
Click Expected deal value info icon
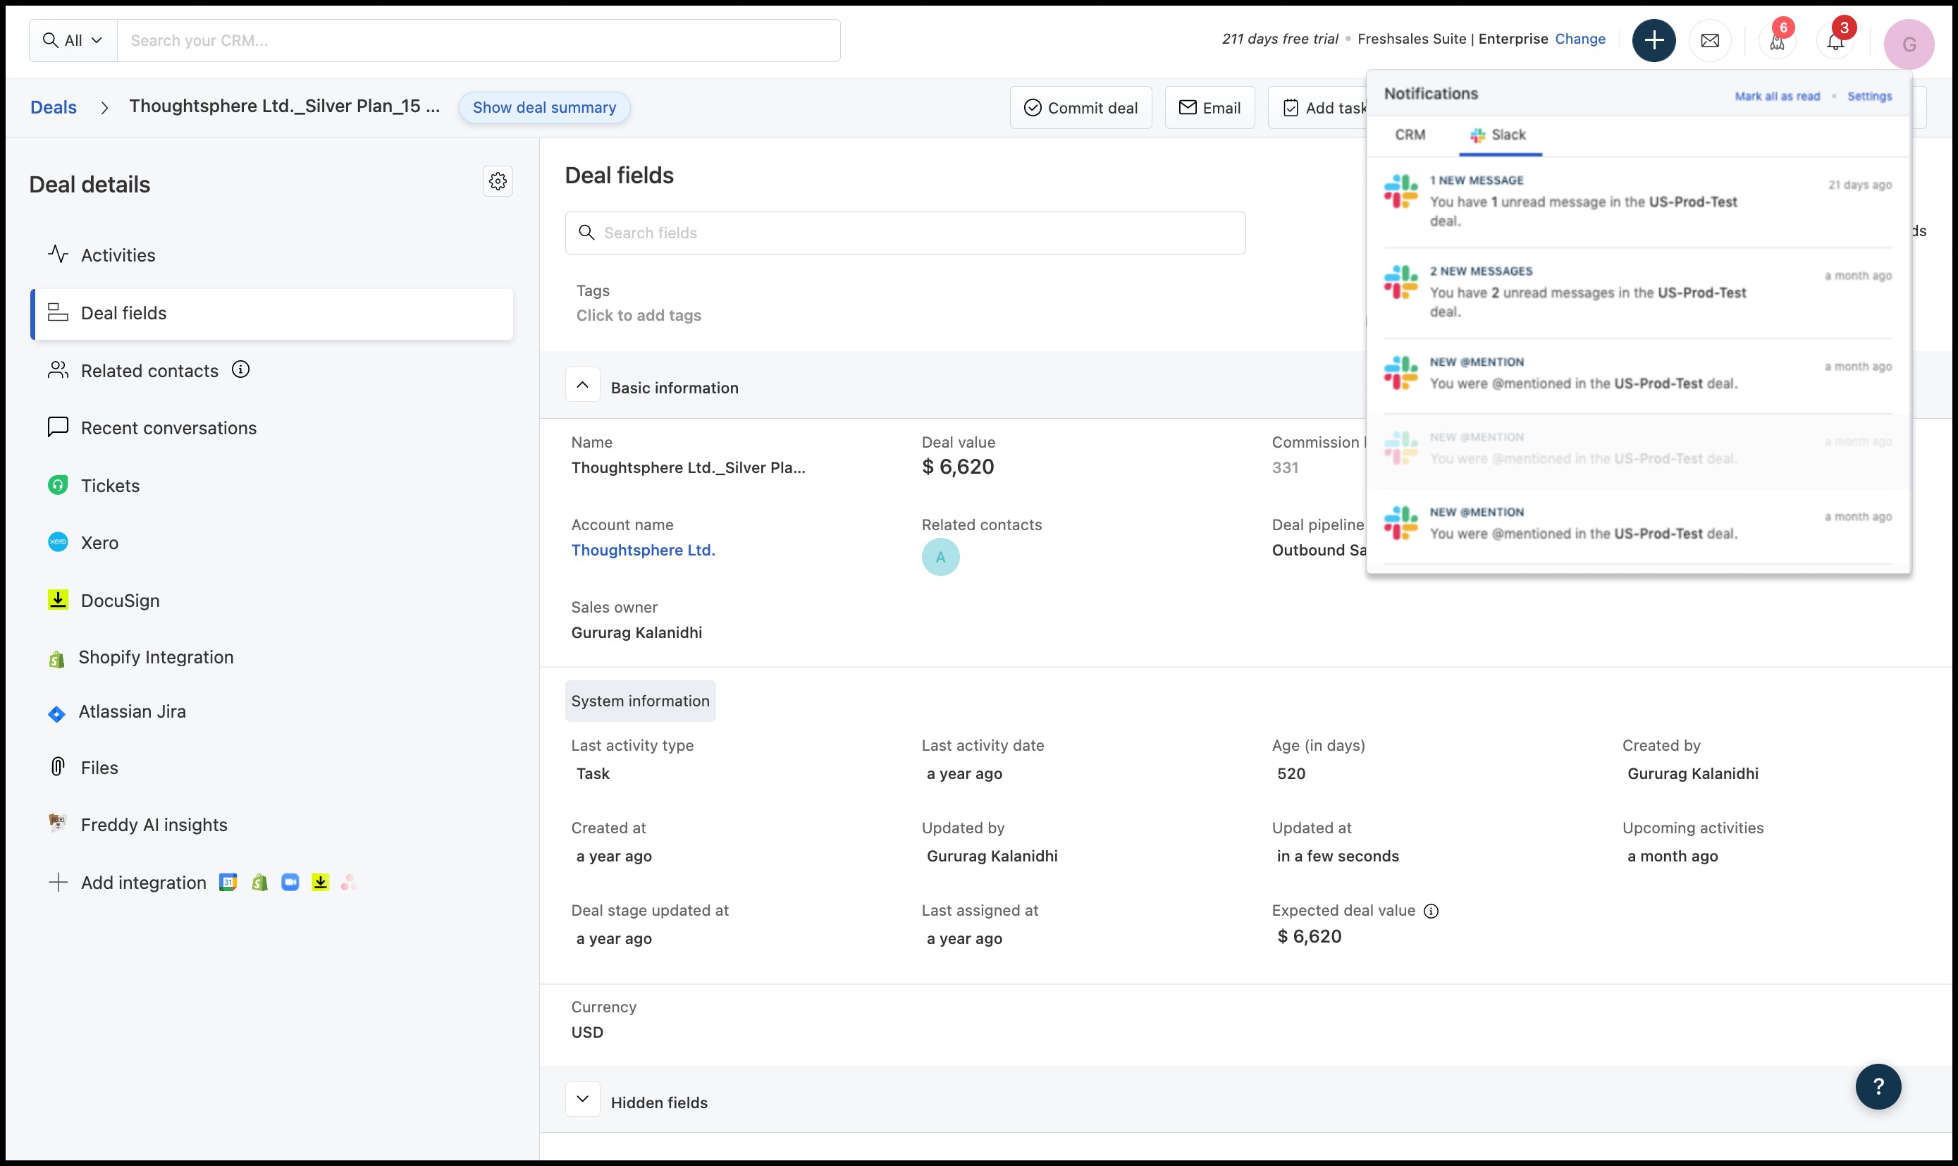coord(1431,911)
